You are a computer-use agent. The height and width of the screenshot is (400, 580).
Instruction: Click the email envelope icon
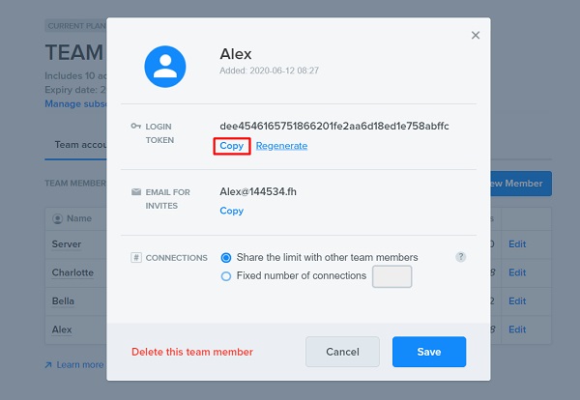[x=136, y=191]
